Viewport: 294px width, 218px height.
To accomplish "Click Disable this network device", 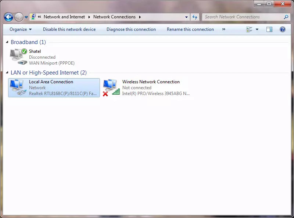I will point(69,29).
